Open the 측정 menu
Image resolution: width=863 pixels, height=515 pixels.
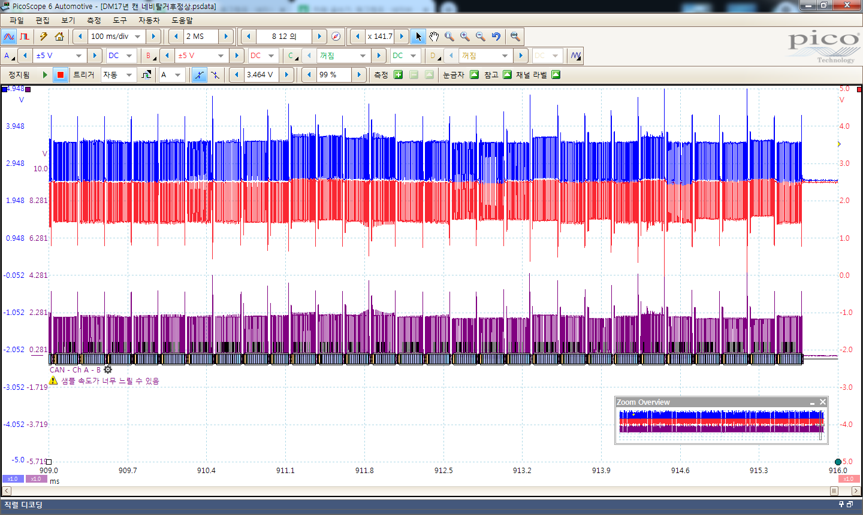(x=94, y=20)
